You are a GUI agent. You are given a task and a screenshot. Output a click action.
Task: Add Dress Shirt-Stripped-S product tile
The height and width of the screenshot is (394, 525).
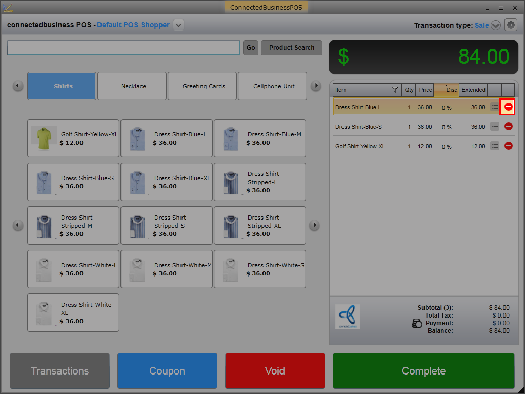click(x=167, y=226)
